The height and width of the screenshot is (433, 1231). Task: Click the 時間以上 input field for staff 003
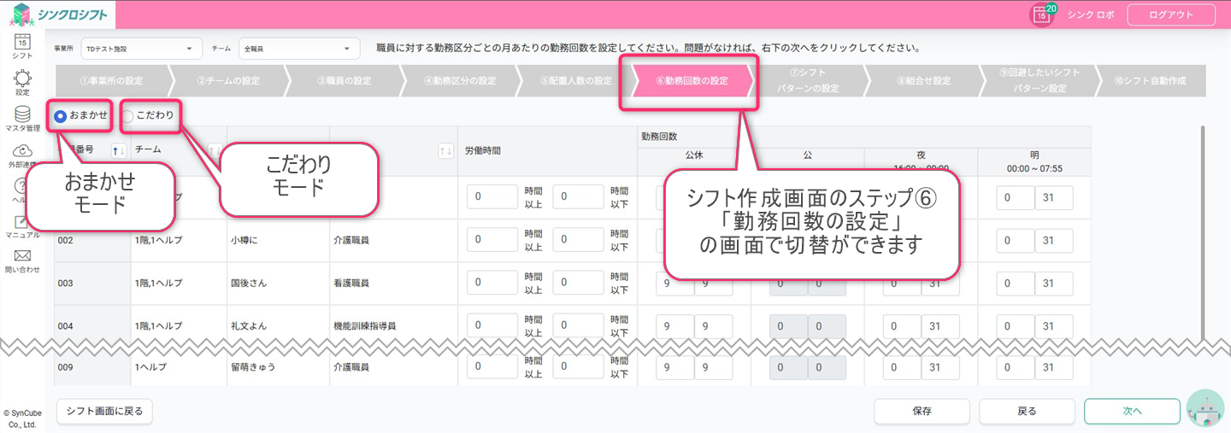[492, 283]
